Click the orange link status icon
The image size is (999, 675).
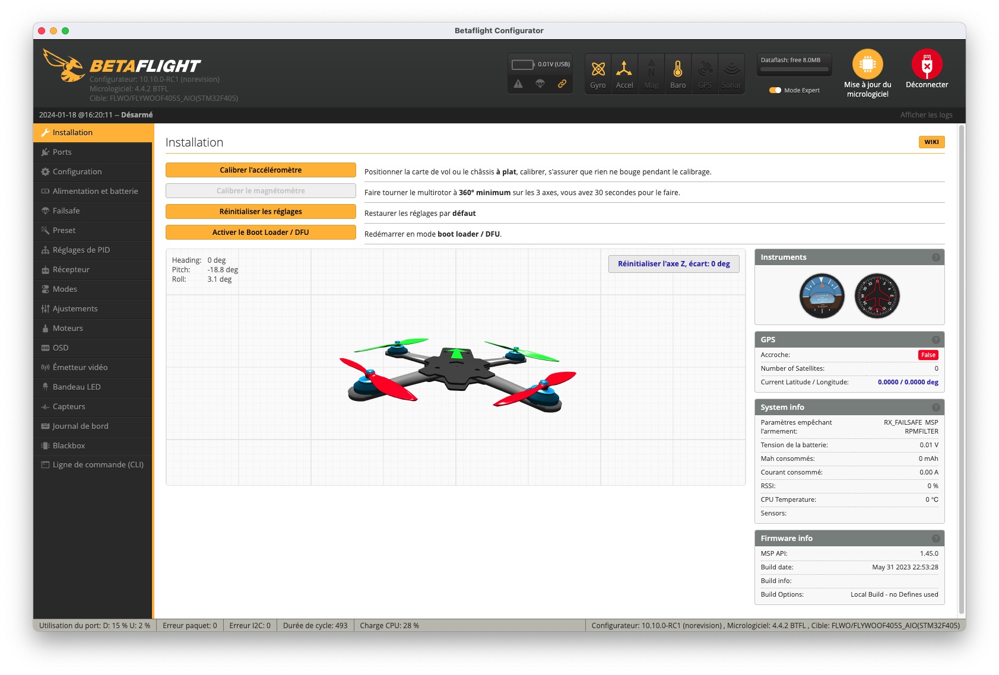[x=562, y=84]
